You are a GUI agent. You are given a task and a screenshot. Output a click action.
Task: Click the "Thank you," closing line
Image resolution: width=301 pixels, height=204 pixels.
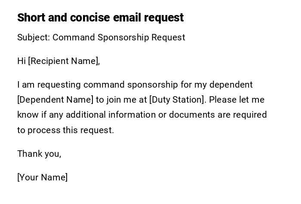tap(39, 154)
